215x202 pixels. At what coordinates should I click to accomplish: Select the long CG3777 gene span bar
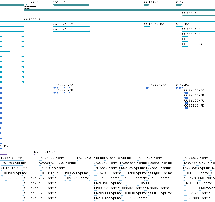[119, 10]
